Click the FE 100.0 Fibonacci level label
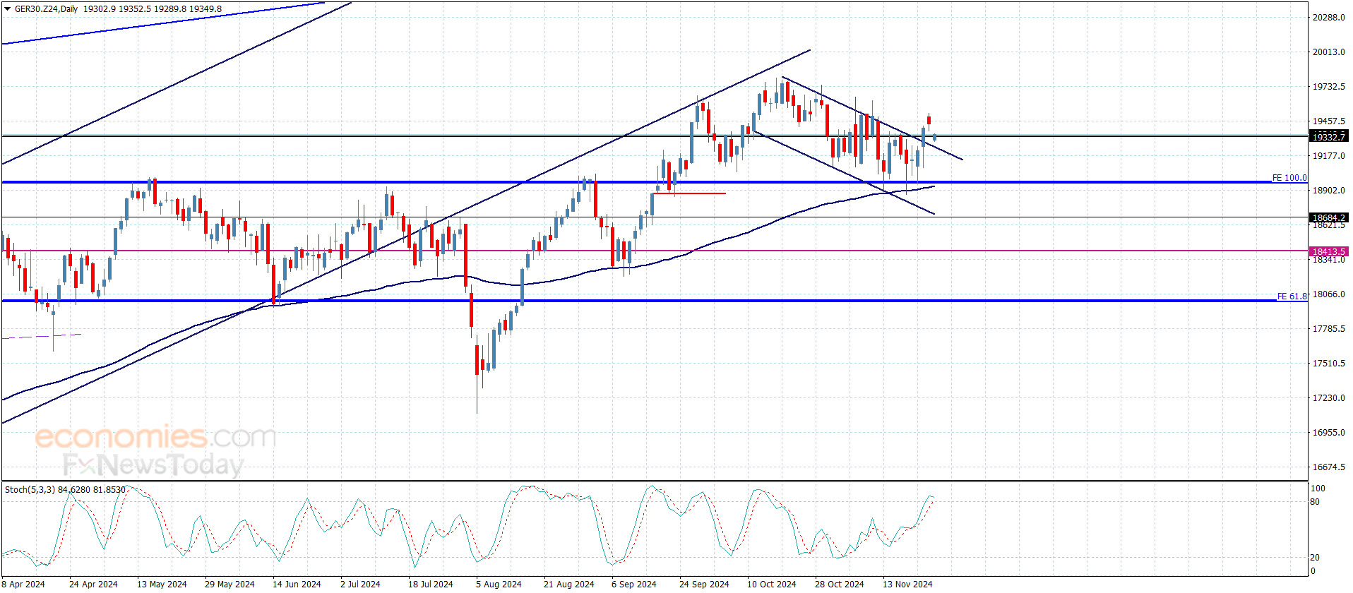The height and width of the screenshot is (593, 1353). coord(1289,178)
